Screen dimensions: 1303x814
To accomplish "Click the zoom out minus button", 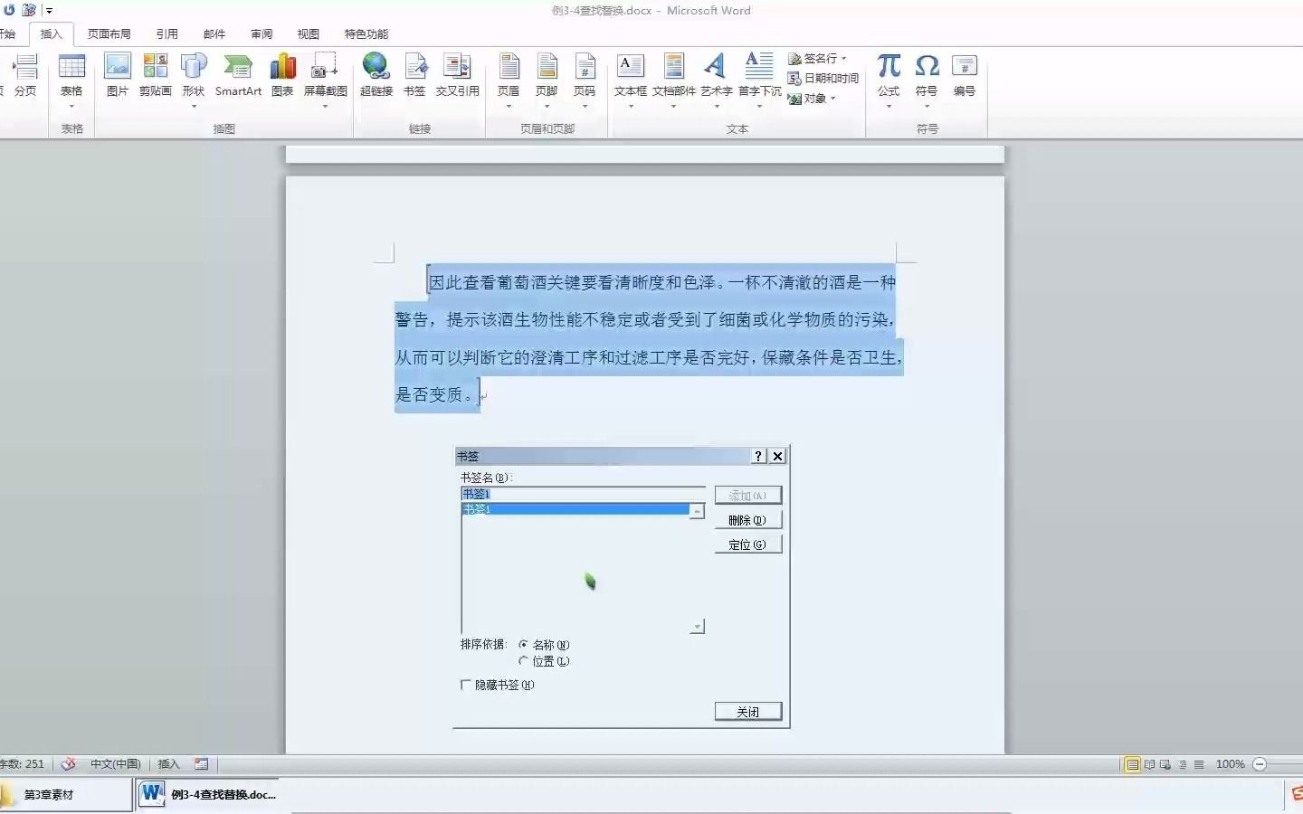I will (1260, 764).
